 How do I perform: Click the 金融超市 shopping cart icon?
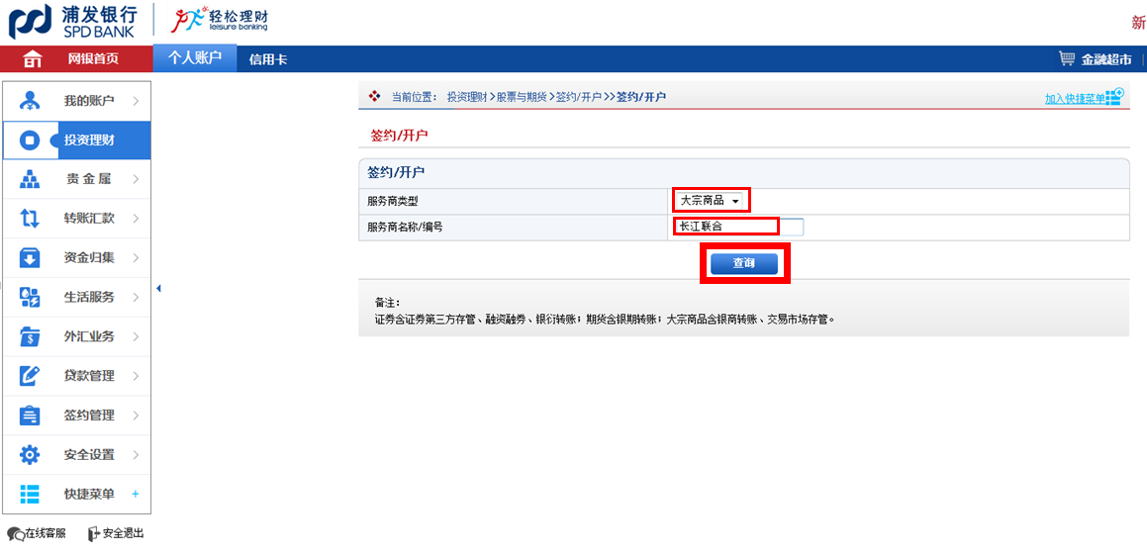pos(1066,59)
